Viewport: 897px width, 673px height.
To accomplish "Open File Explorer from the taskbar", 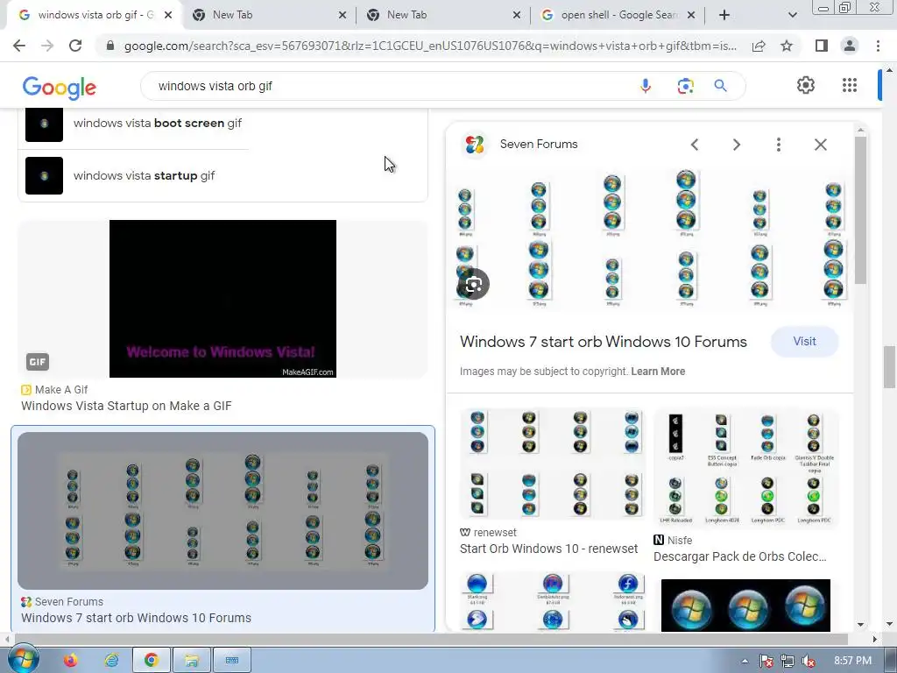I will (x=192, y=661).
